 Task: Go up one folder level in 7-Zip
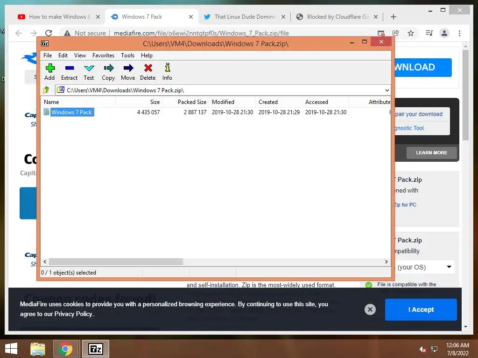[46, 90]
